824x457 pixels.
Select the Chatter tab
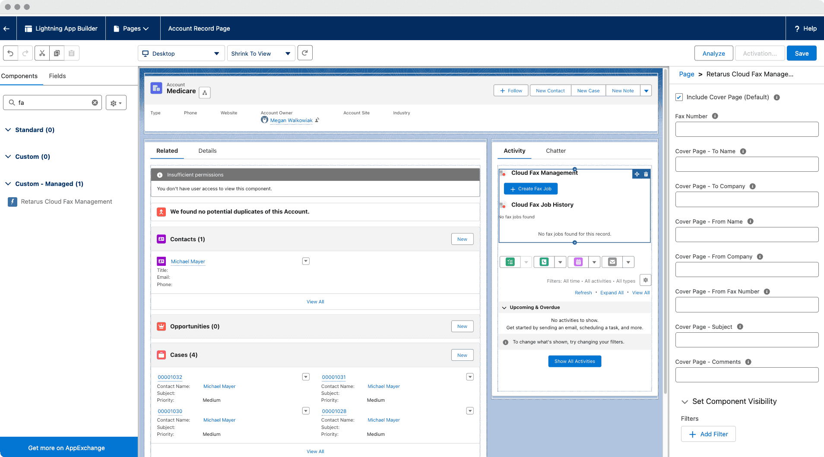[x=556, y=151]
